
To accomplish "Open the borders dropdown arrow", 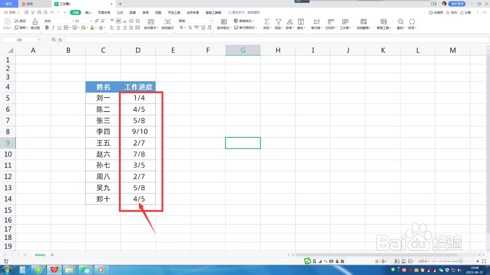I will [x=70, y=28].
